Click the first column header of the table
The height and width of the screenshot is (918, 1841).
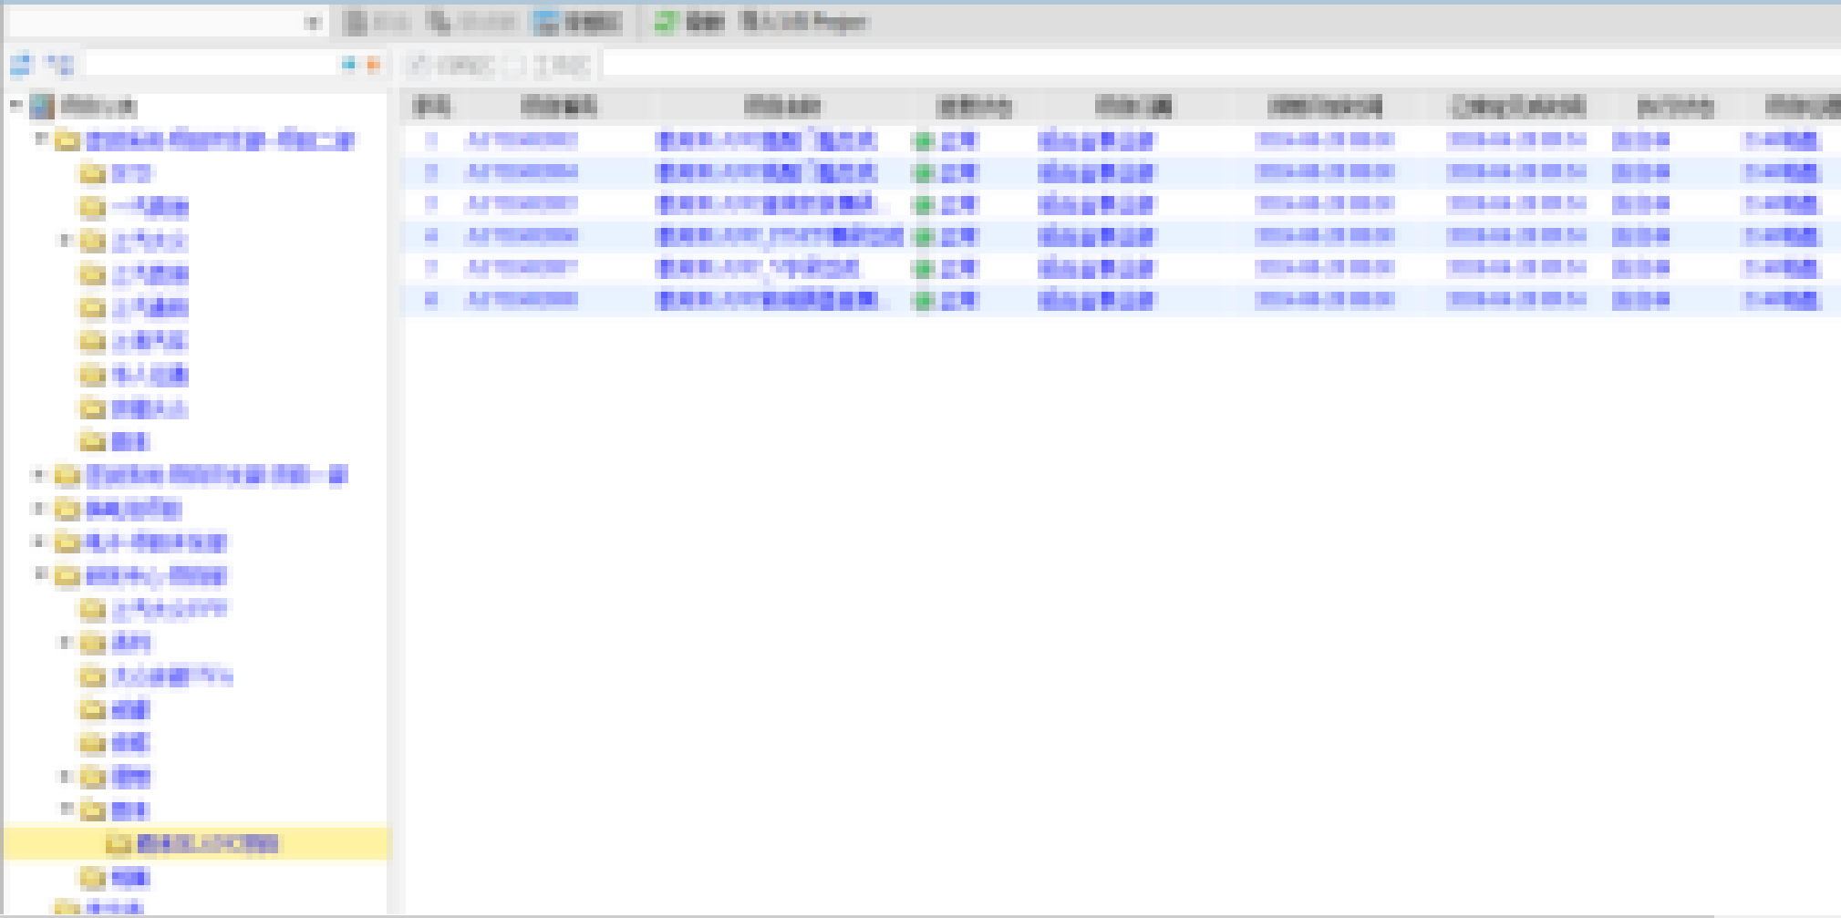(x=431, y=107)
